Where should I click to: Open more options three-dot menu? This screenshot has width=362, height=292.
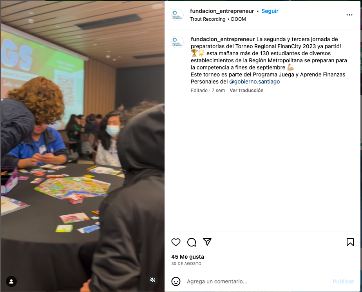pyautogui.click(x=349, y=15)
